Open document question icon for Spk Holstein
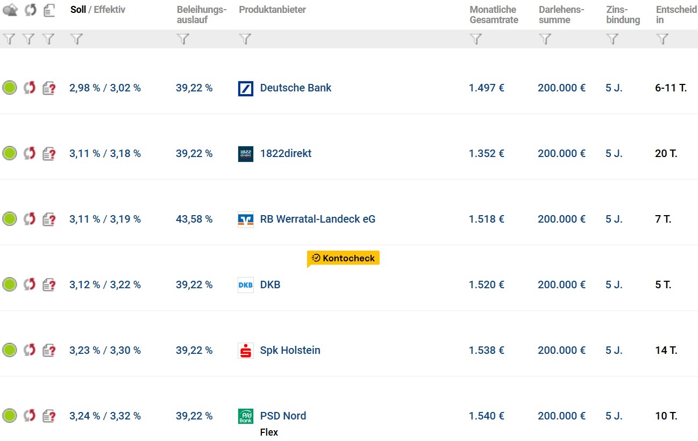This screenshot has width=698, height=441. tap(49, 351)
